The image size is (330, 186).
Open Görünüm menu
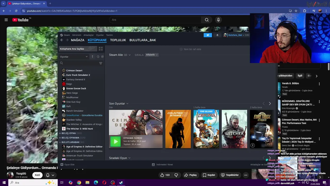[77, 35]
